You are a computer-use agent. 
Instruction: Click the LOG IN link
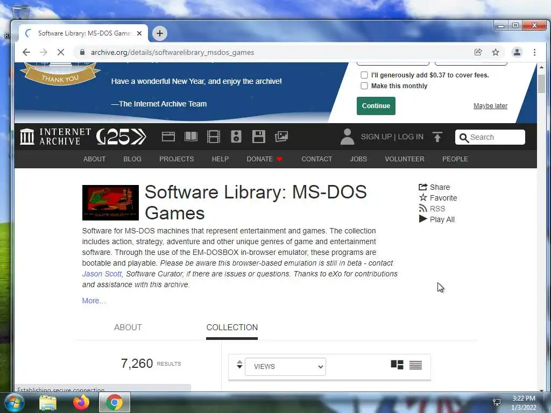(411, 137)
